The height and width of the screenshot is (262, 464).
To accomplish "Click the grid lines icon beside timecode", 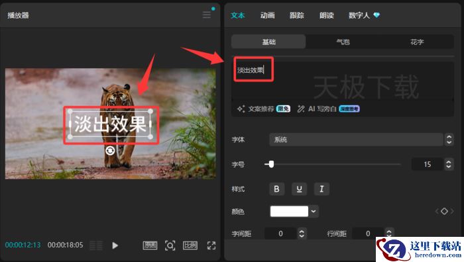I will pyautogui.click(x=96, y=245).
